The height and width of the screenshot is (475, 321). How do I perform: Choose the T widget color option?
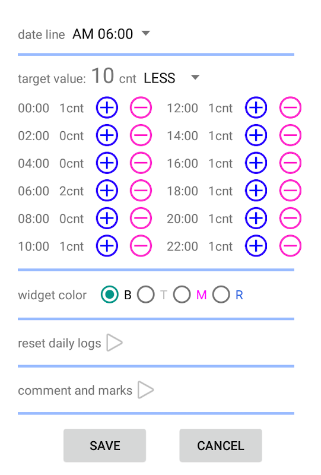(146, 294)
